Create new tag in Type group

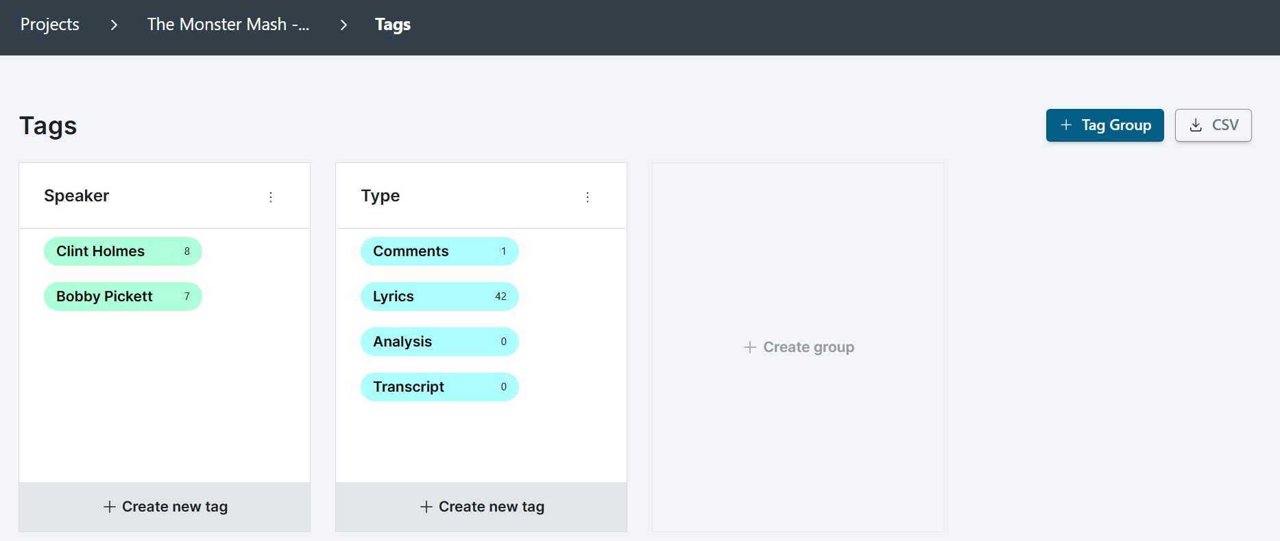point(481,507)
